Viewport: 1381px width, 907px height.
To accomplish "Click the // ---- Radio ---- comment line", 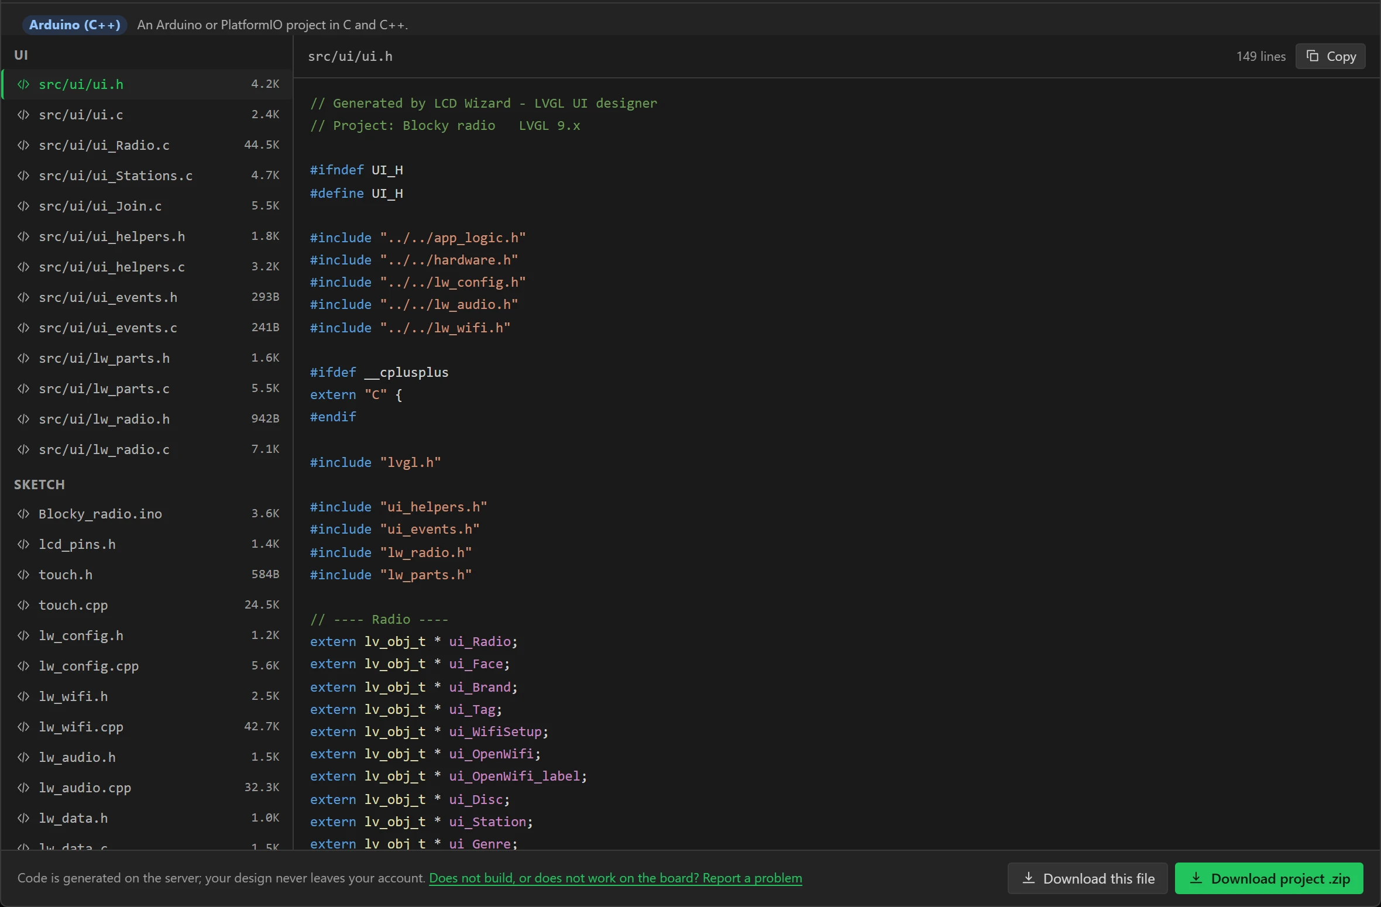I will coord(379,619).
